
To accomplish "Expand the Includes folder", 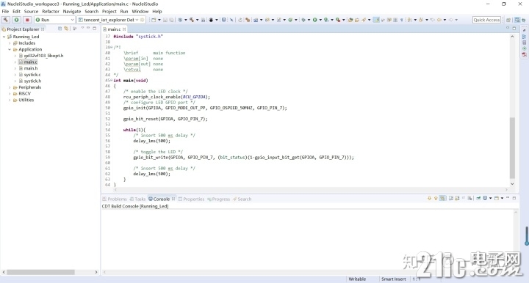I will pyautogui.click(x=10, y=43).
